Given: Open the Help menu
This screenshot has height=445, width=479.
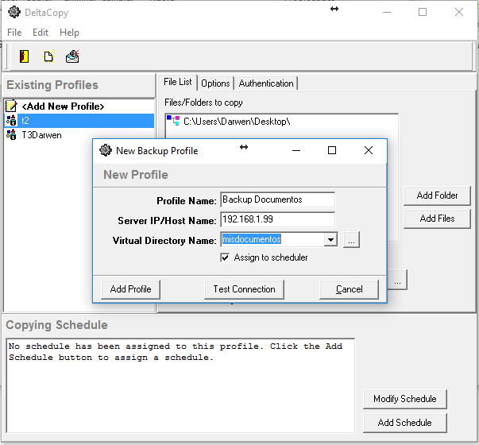Looking at the screenshot, I should (x=69, y=33).
